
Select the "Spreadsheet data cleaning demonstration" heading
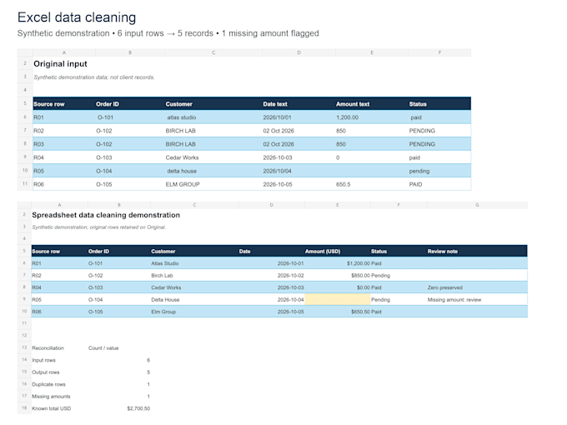tap(106, 215)
